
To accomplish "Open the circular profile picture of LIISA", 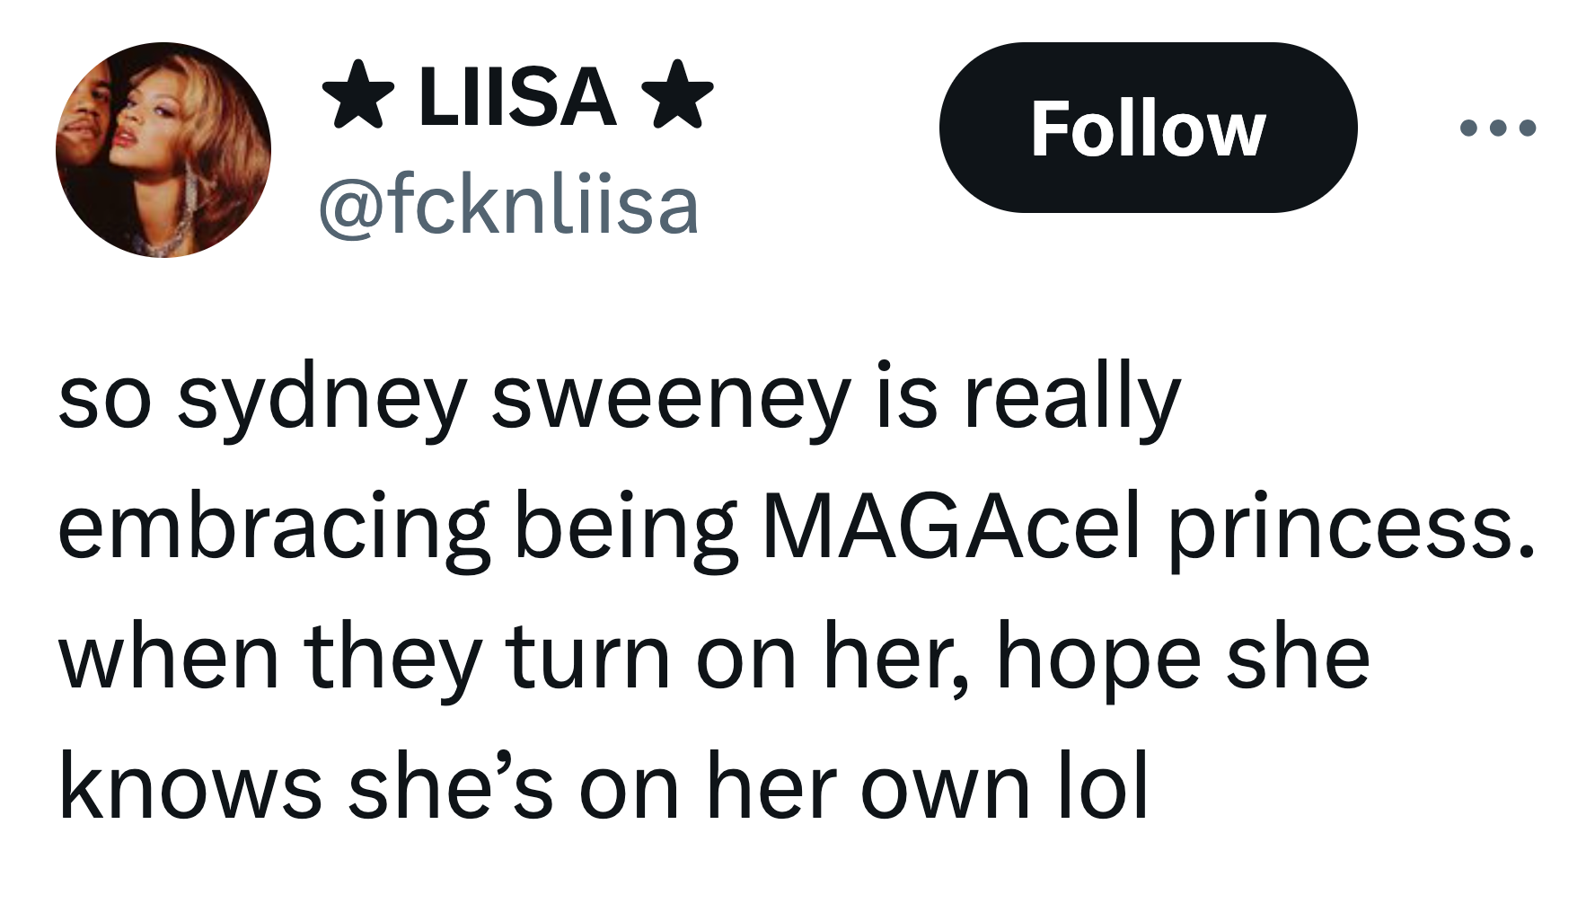I will tap(163, 150).
